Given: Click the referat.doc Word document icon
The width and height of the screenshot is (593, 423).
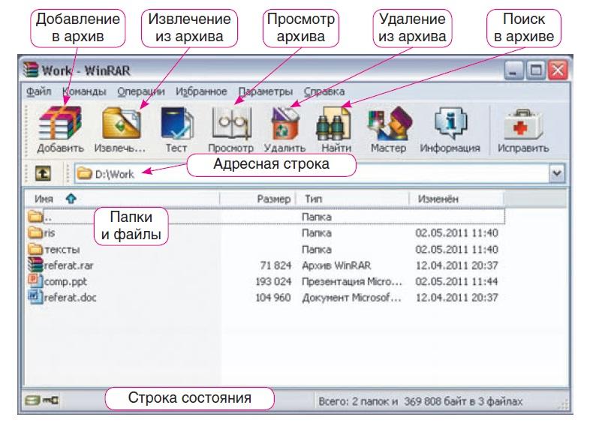Looking at the screenshot, I should (35, 296).
